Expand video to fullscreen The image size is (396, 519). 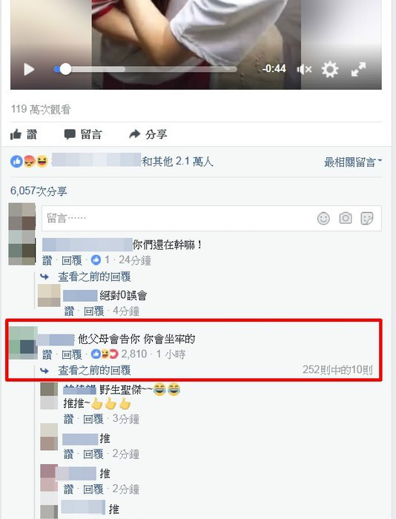[358, 69]
